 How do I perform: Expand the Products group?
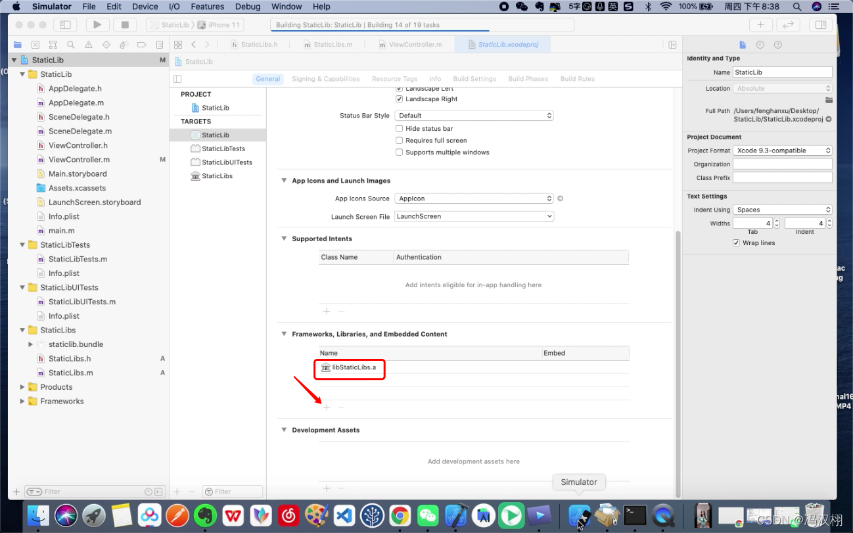click(x=22, y=387)
